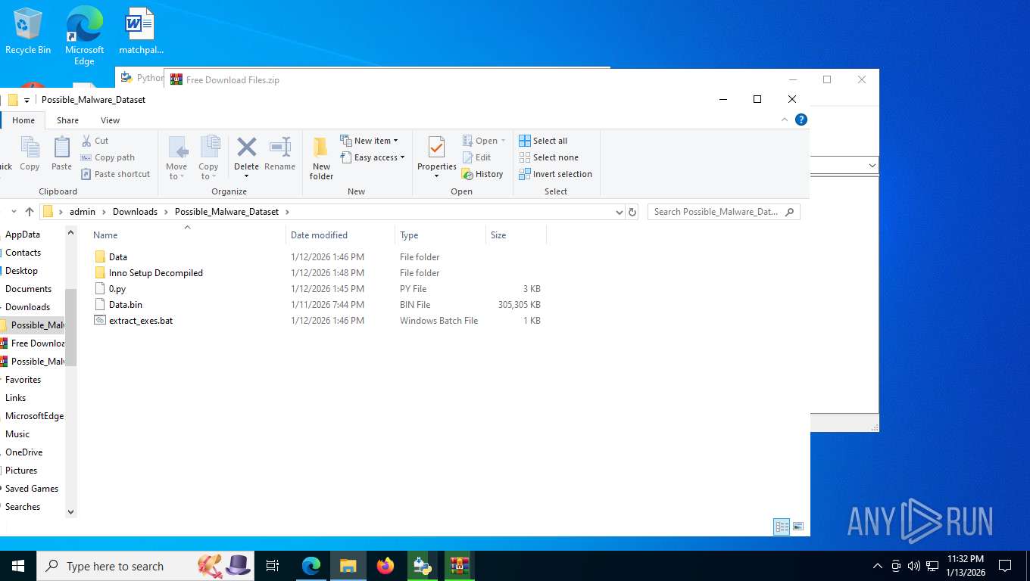Open Task View from the taskbar
This screenshot has width=1030, height=581.
(273, 566)
